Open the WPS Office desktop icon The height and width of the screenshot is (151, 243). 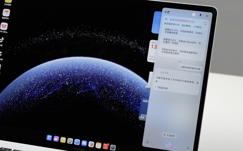click(x=4, y=26)
